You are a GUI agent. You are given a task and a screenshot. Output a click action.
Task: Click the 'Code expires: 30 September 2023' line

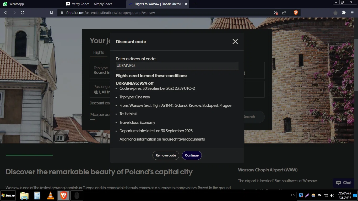click(157, 88)
